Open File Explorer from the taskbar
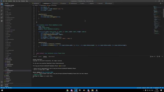Viewport: 164px width, 92px height. coord(93,90)
